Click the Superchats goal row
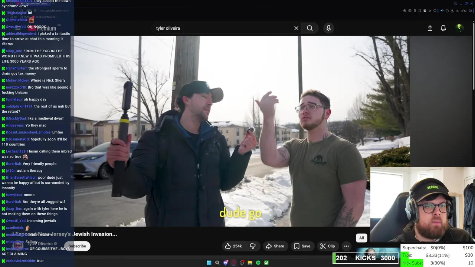 [x=438, y=248]
